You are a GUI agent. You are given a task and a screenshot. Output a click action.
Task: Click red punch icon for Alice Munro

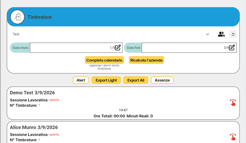[233, 137]
